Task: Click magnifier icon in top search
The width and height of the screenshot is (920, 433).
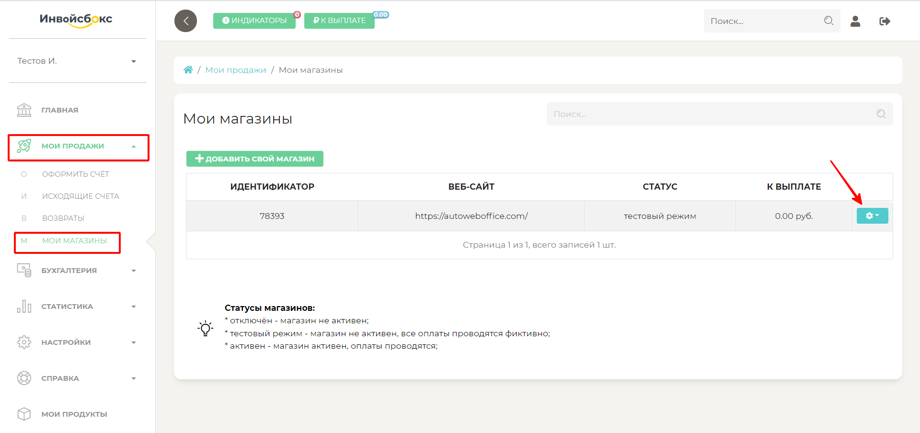Action: tap(828, 21)
